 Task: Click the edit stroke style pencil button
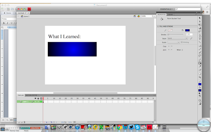(191, 38)
